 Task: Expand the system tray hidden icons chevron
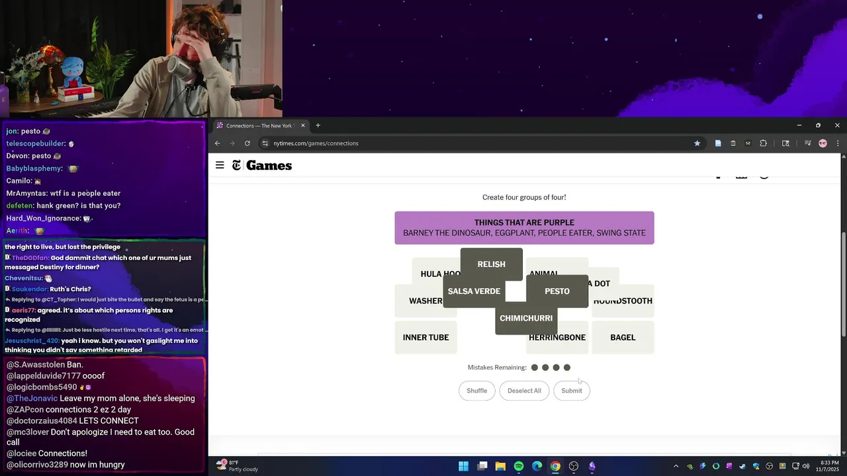[x=676, y=466]
